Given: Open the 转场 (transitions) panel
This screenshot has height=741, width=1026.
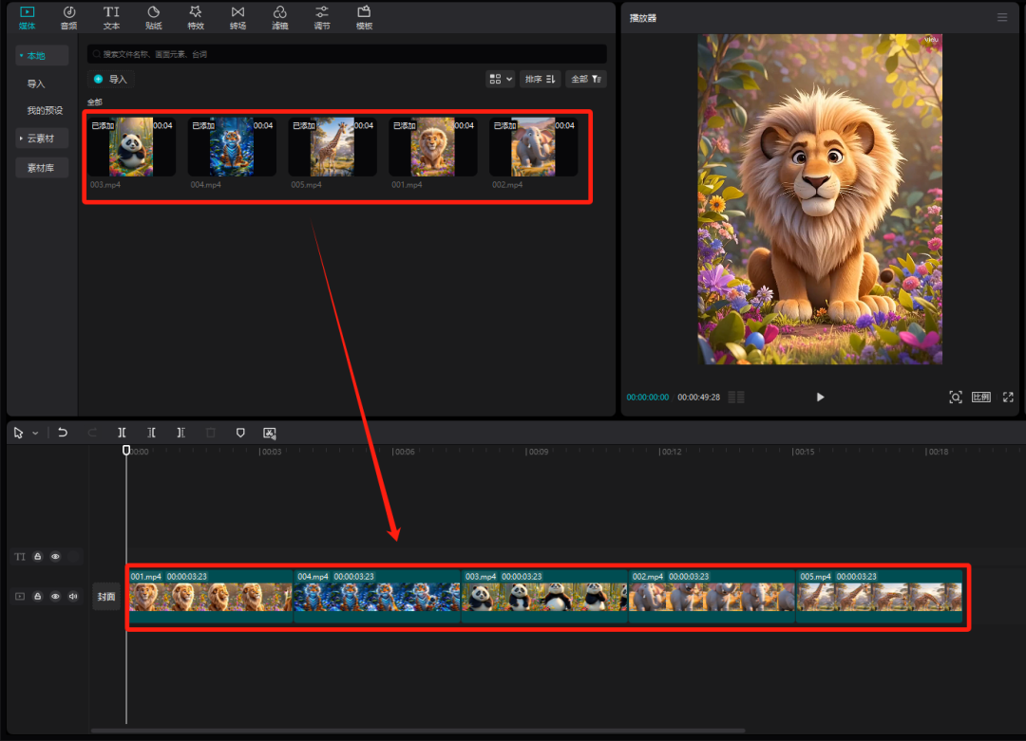Looking at the screenshot, I should click(x=237, y=17).
